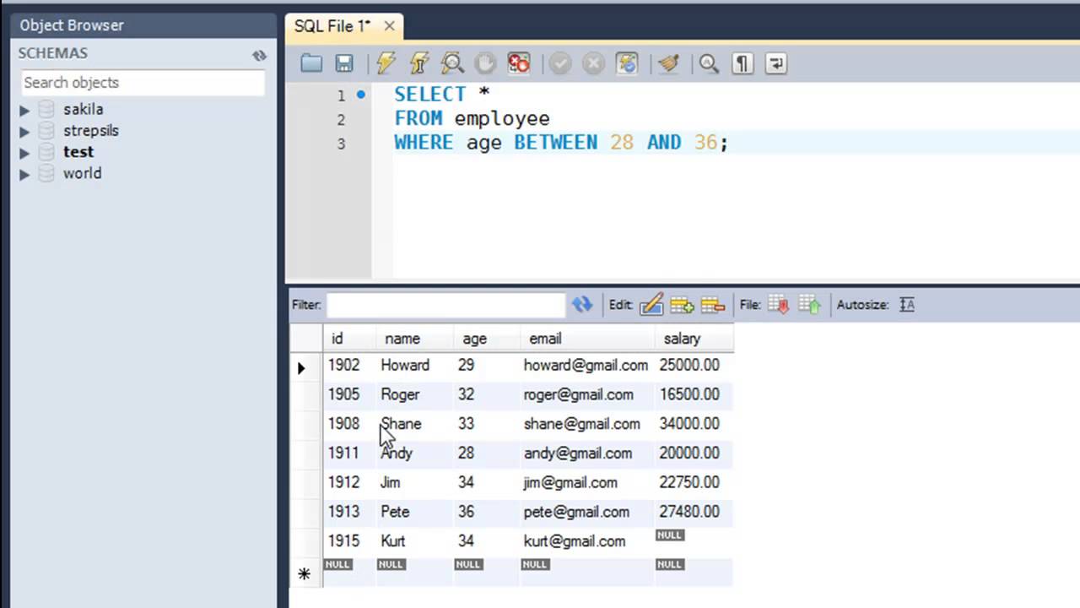Edit current row with pencil icon
The width and height of the screenshot is (1080, 608).
[651, 305]
